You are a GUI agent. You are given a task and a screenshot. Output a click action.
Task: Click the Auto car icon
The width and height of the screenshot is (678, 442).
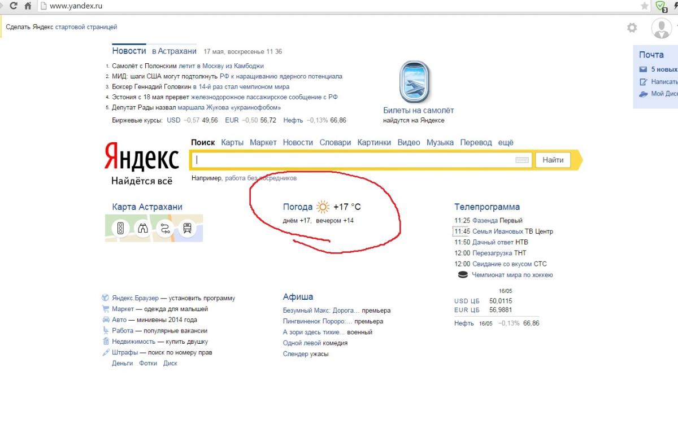point(105,320)
